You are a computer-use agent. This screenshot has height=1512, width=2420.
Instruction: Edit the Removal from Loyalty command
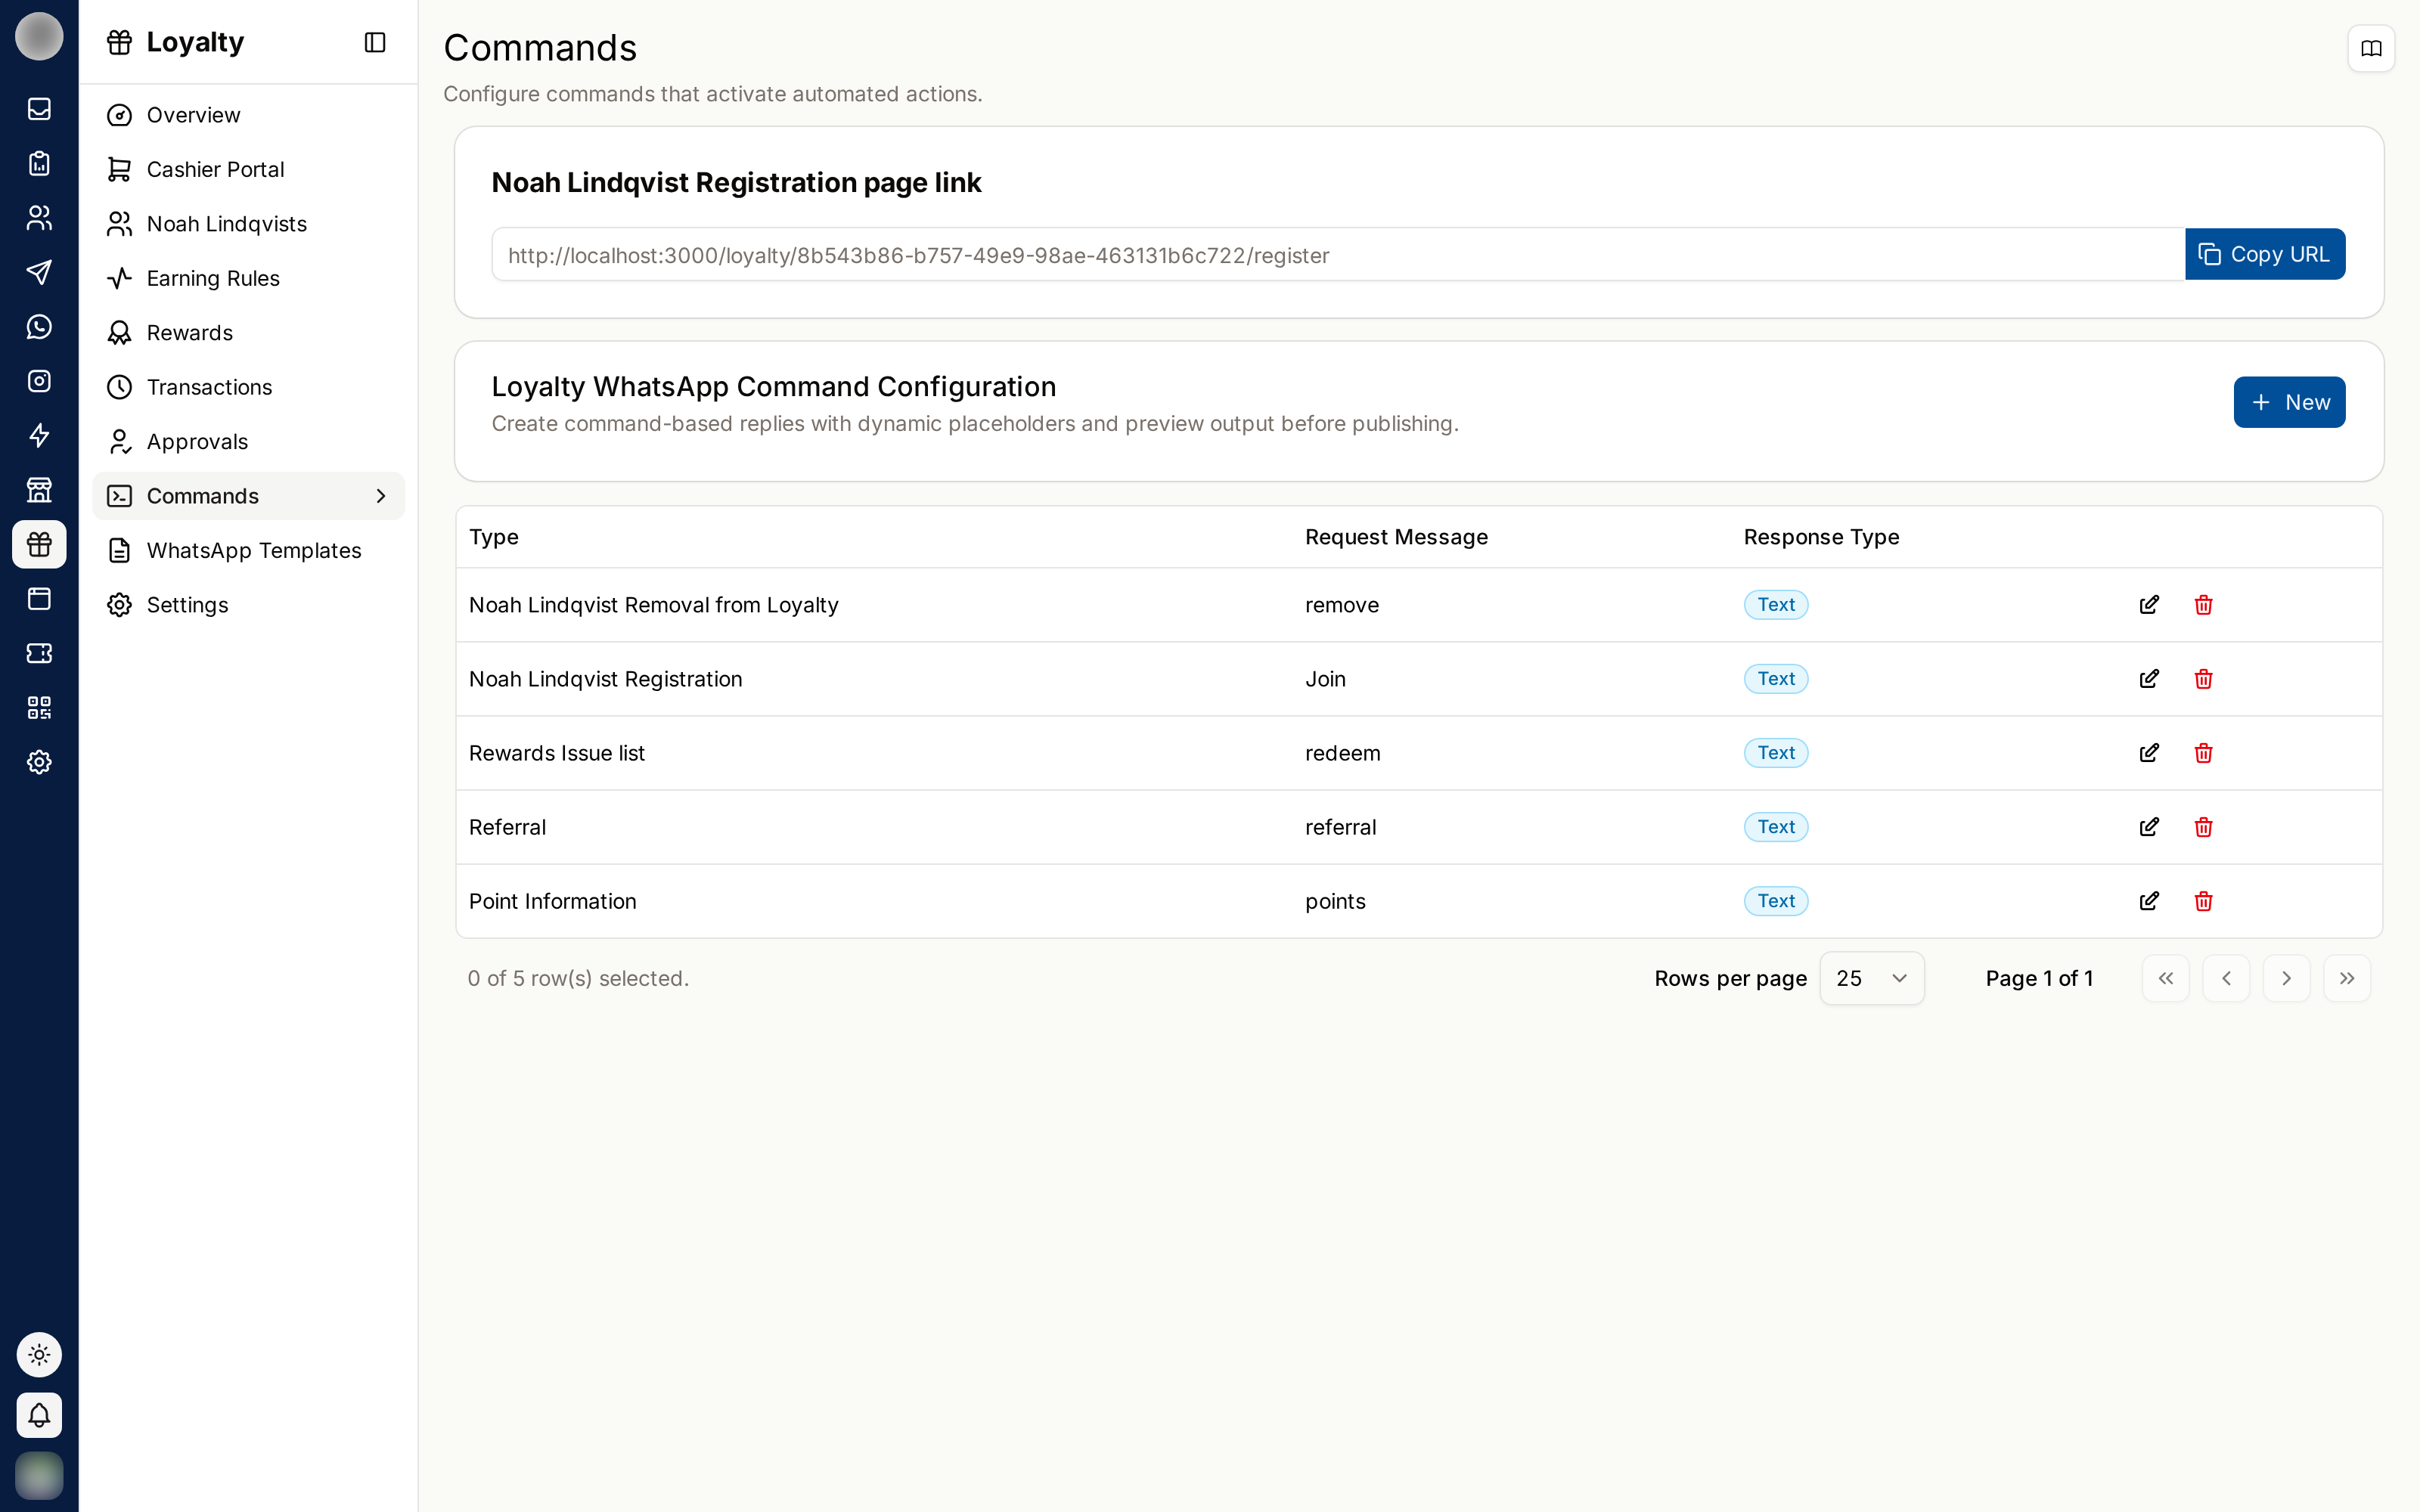pyautogui.click(x=2149, y=605)
